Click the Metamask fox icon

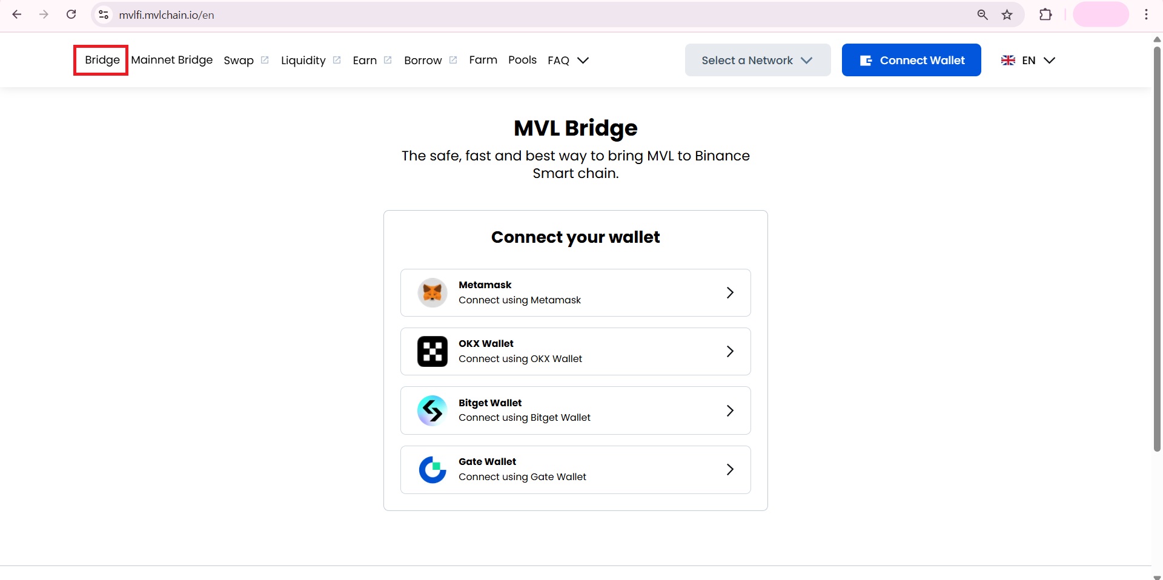coord(432,293)
